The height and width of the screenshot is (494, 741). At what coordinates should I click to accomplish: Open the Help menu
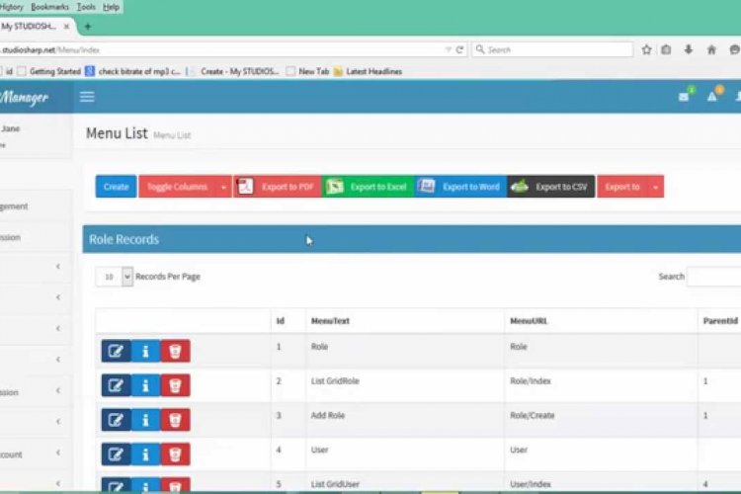[111, 7]
